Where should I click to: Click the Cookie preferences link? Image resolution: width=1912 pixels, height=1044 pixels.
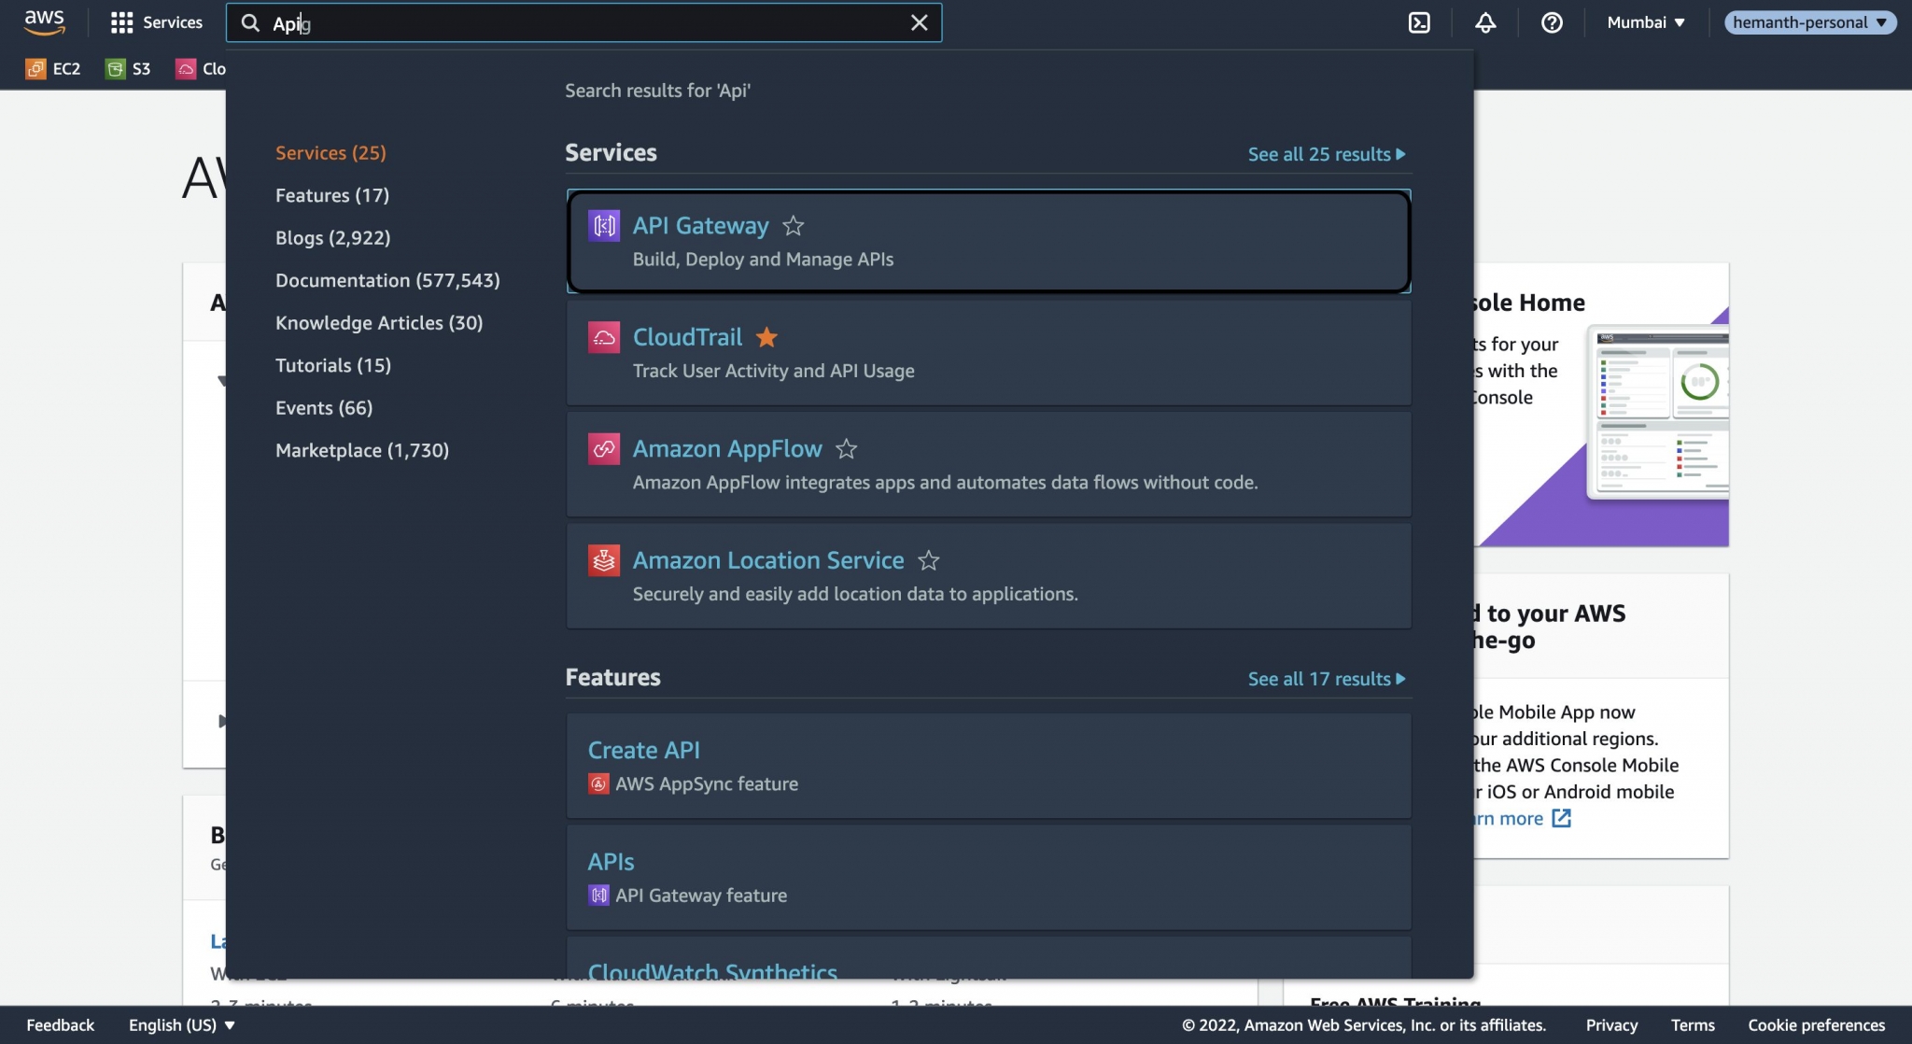point(1812,1024)
